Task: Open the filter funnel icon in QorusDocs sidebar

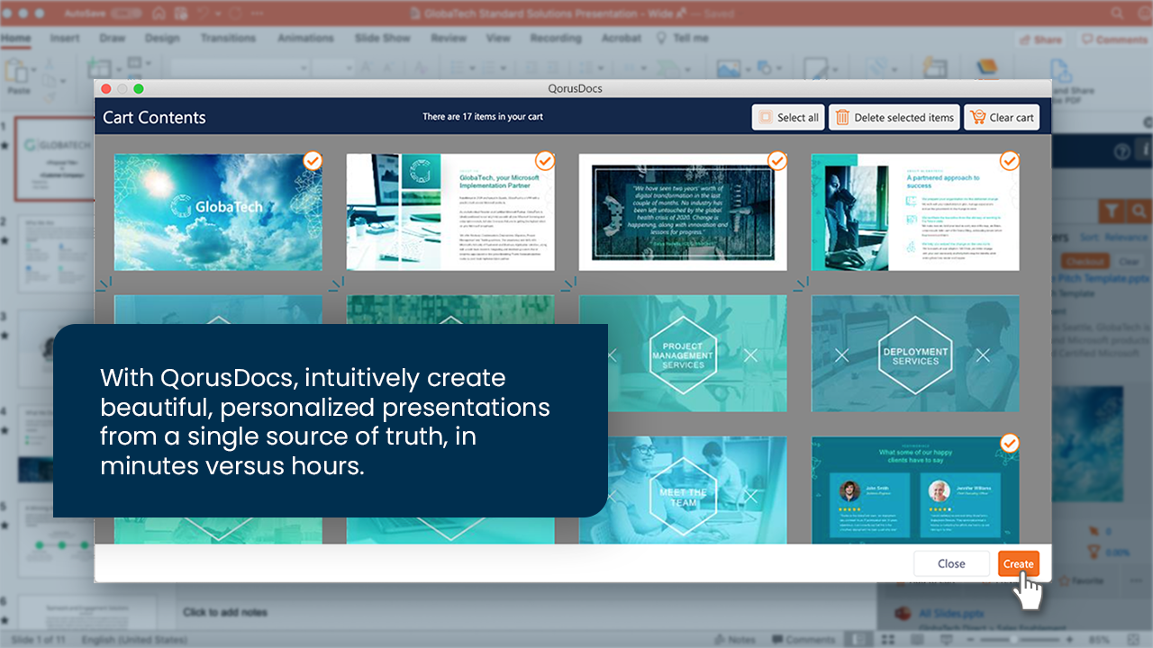Action: [1112, 210]
